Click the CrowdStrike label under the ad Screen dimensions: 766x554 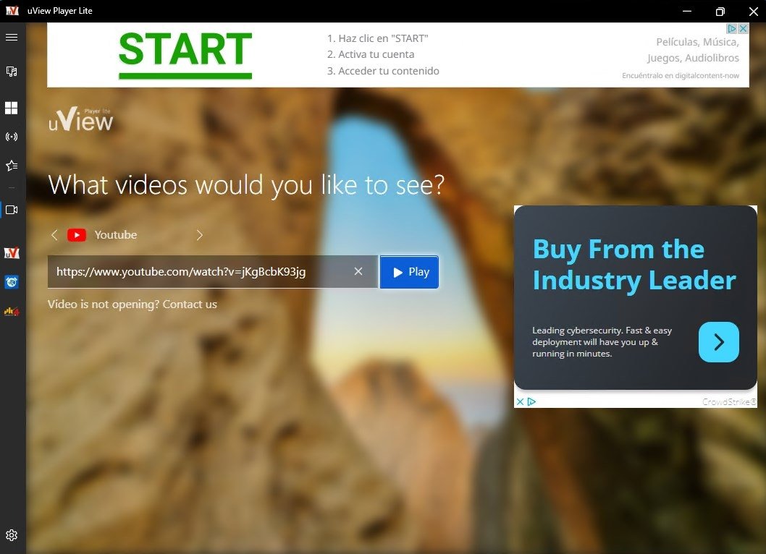729,401
